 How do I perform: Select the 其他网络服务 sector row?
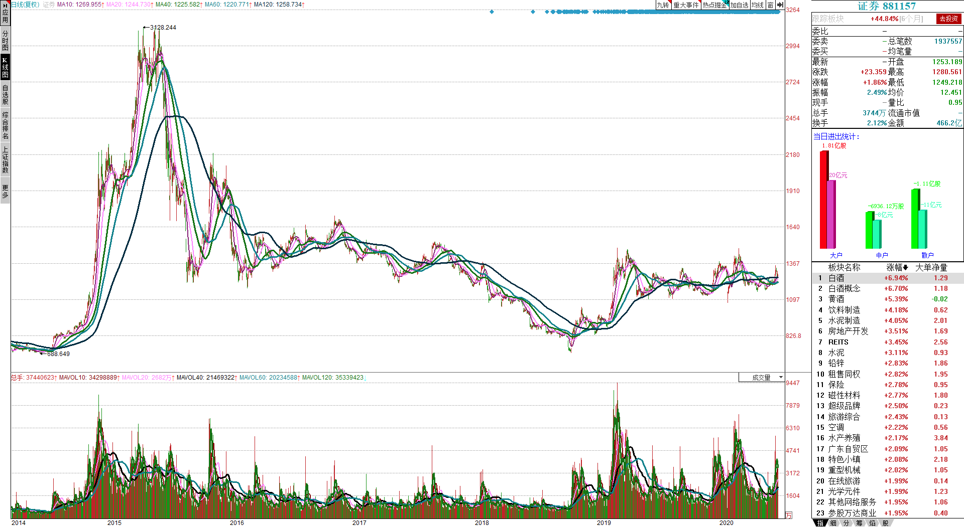point(888,502)
